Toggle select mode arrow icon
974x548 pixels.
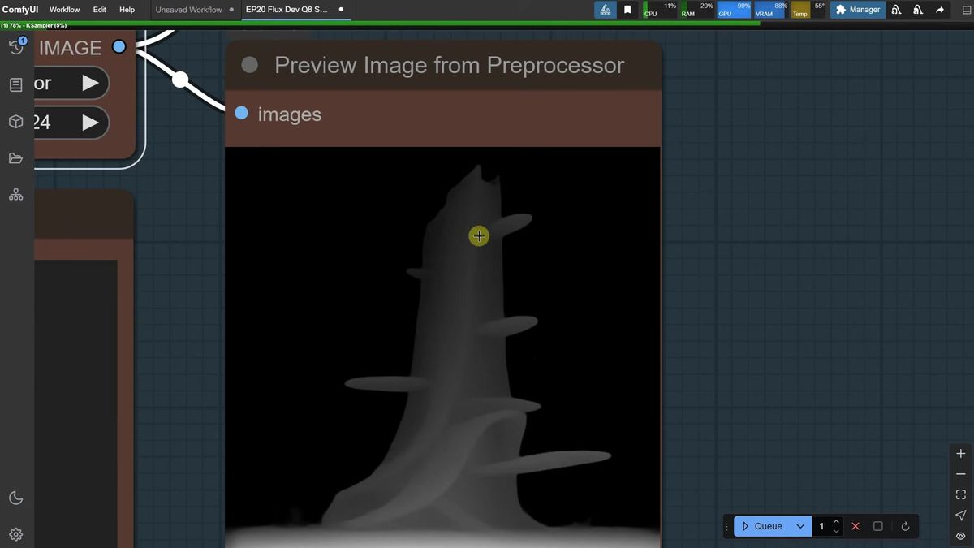click(x=961, y=516)
